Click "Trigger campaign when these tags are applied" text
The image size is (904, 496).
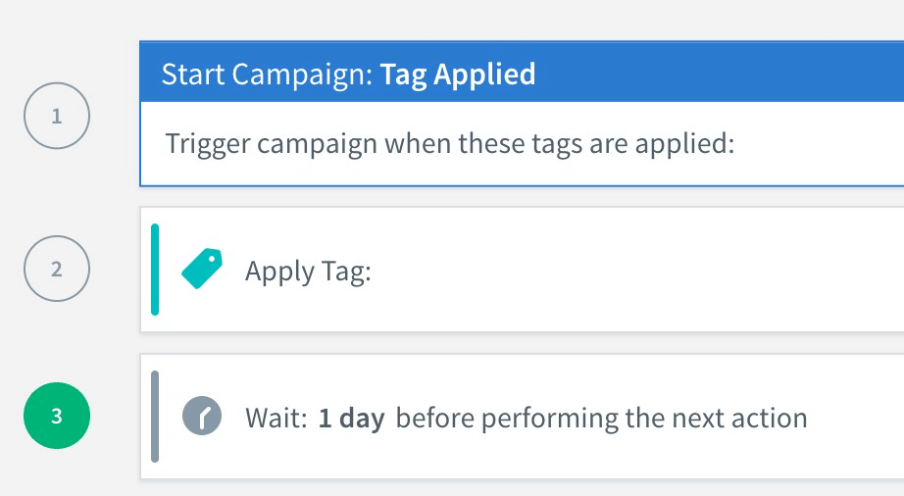coord(450,144)
